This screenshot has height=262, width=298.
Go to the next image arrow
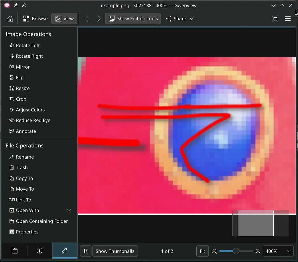tap(98, 19)
